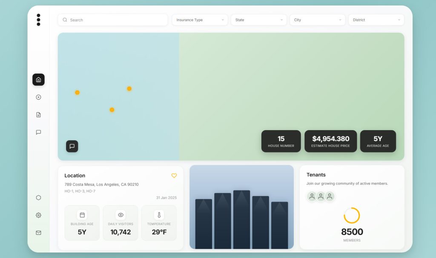Click the address 789 Costa Mesa

click(x=101, y=184)
